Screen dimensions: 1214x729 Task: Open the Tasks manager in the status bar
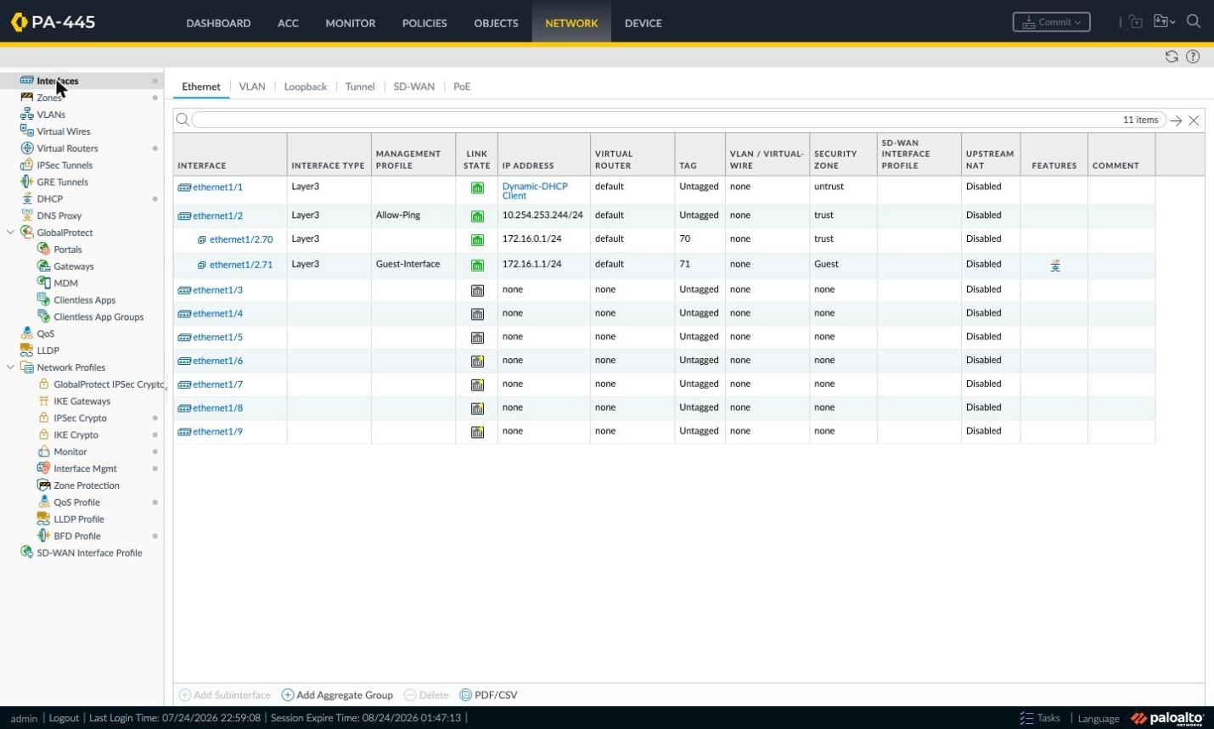click(1040, 718)
